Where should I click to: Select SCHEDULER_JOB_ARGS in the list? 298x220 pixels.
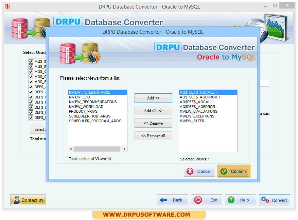click(x=98, y=116)
